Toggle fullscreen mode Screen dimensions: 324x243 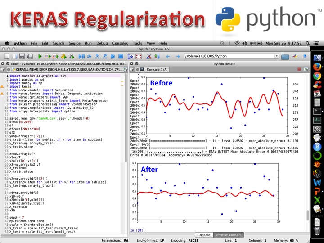pos(139,56)
